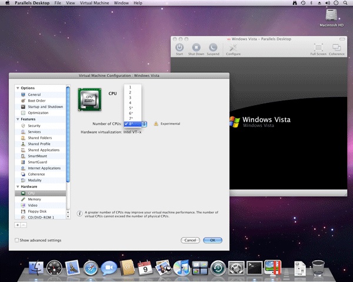The image size is (353, 282).
Task: Open Shared Folders settings
Action: click(x=40, y=137)
